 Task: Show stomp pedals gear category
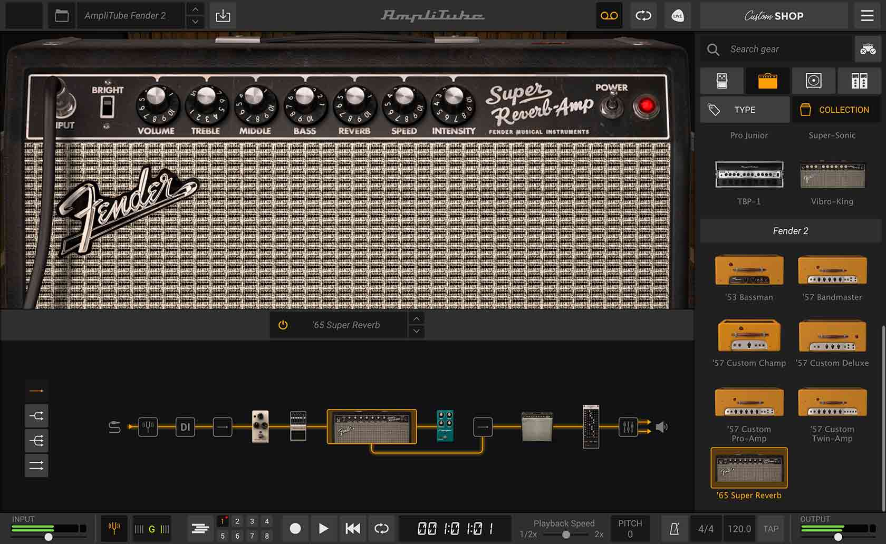pyautogui.click(x=722, y=81)
